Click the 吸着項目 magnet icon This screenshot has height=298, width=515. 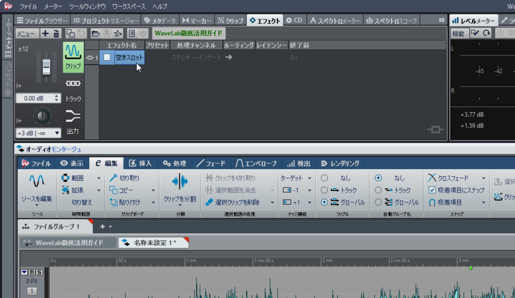click(432, 202)
